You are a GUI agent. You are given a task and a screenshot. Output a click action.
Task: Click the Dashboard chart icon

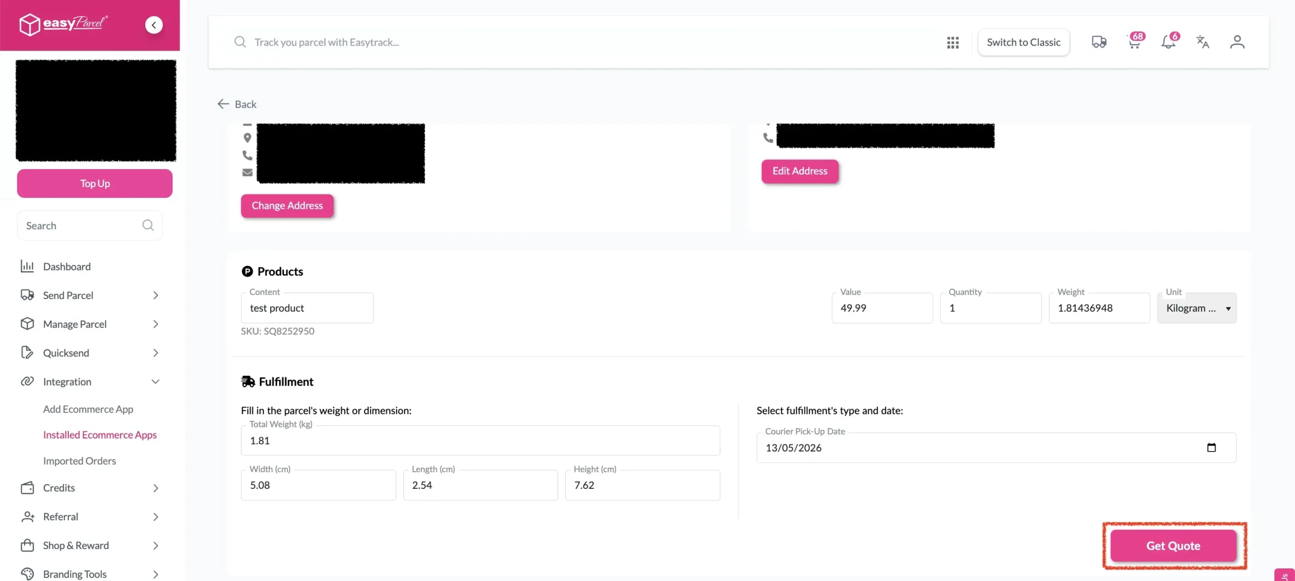coord(27,266)
